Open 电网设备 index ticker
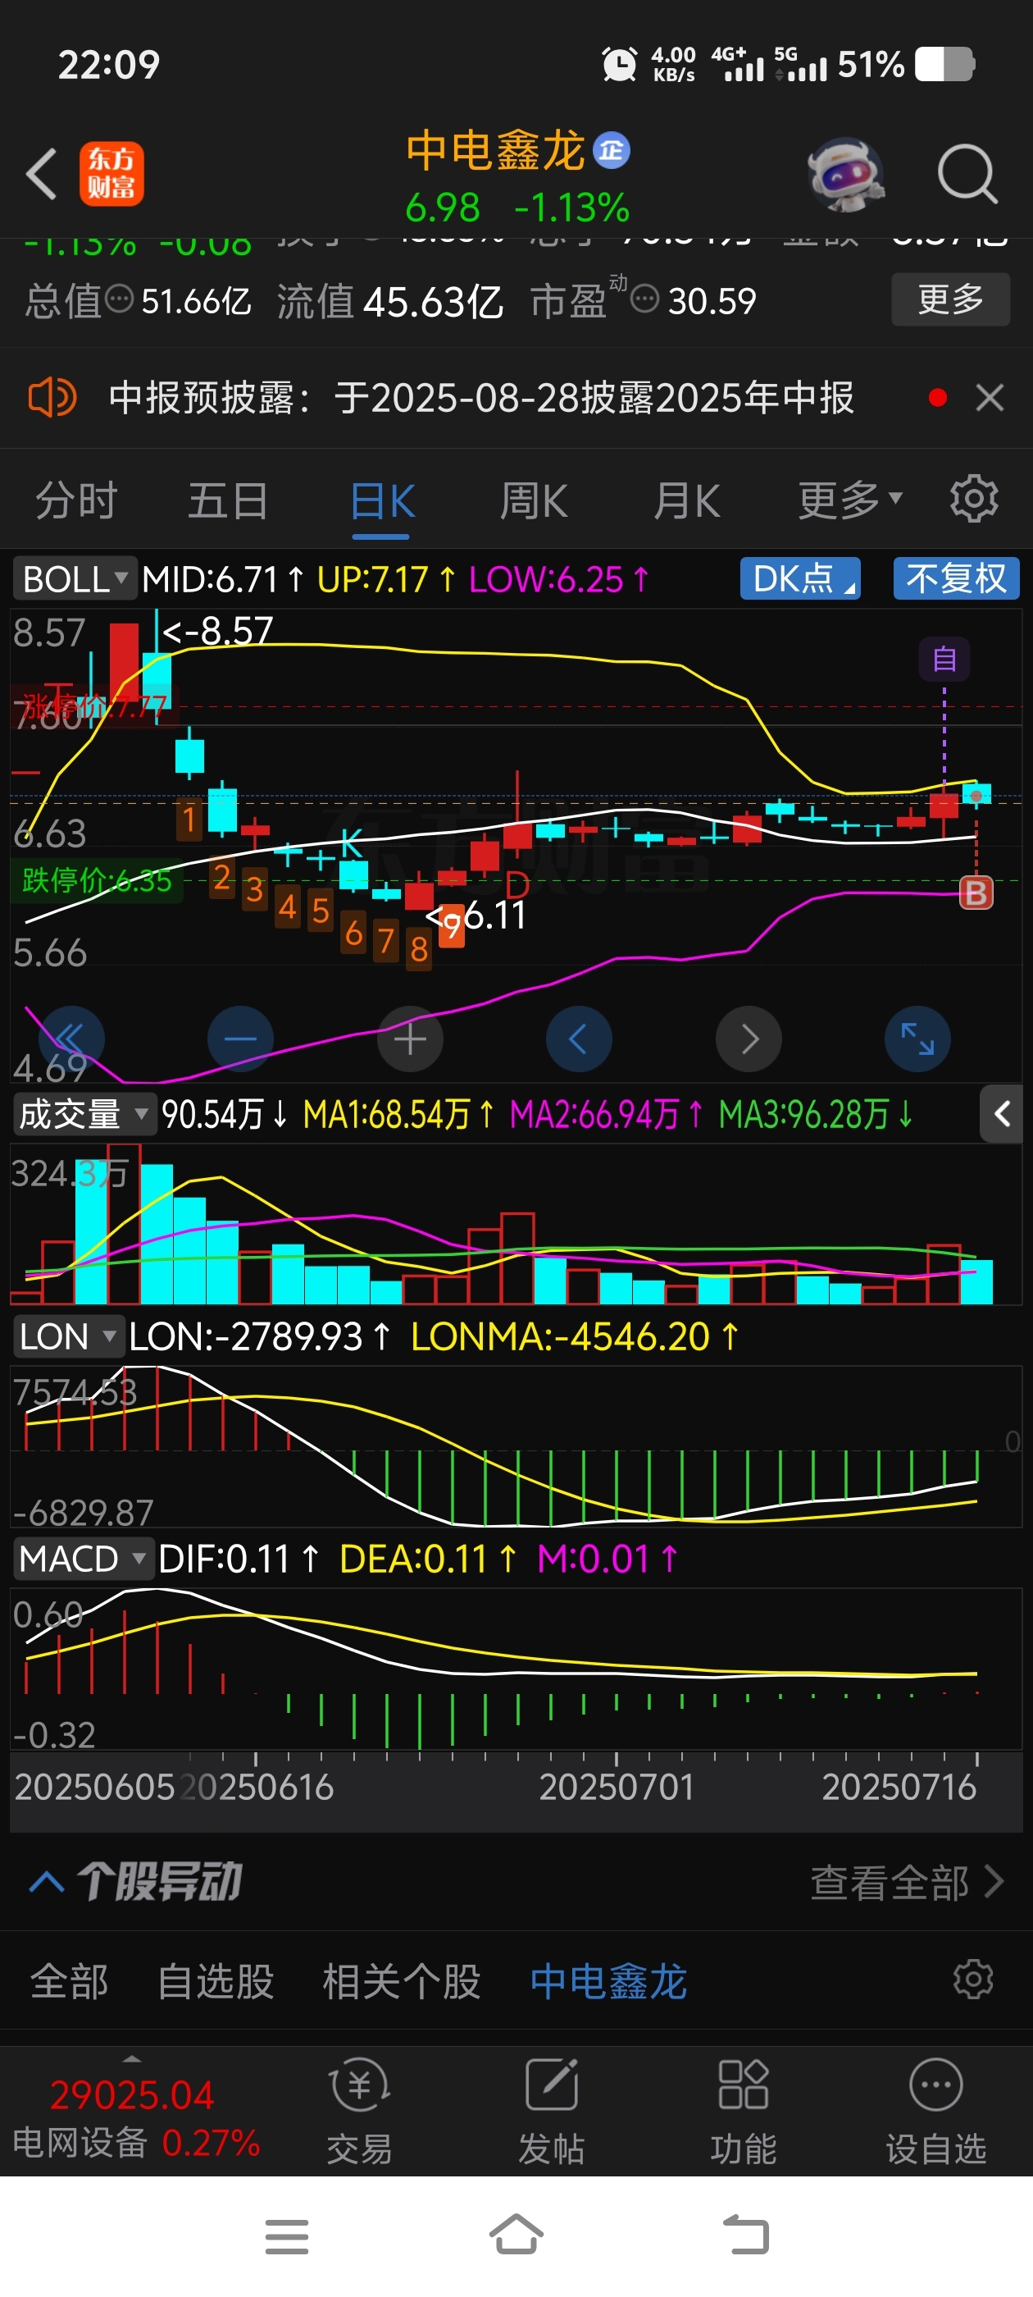The height and width of the screenshot is (2297, 1033). coord(135,2118)
